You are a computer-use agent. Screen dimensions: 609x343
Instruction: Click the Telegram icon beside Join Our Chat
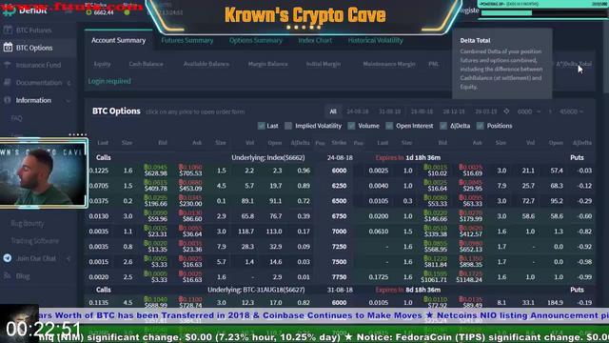[x=8, y=258]
